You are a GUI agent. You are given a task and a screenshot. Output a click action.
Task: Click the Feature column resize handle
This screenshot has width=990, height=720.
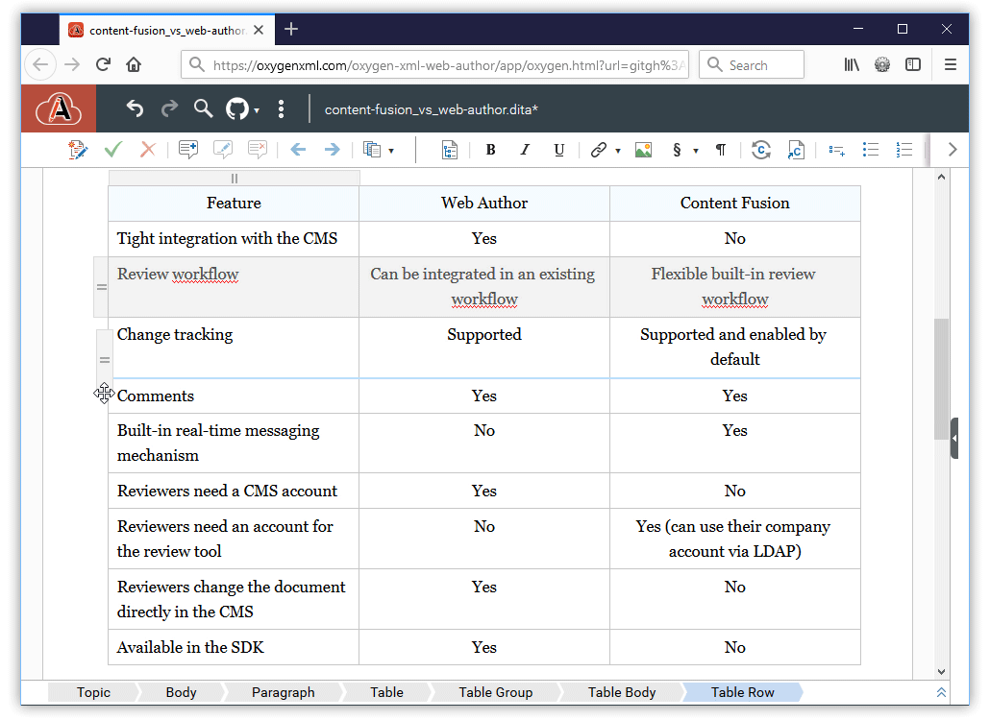coord(235,178)
